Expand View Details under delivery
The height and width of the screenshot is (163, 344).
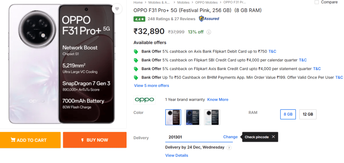click(x=176, y=155)
